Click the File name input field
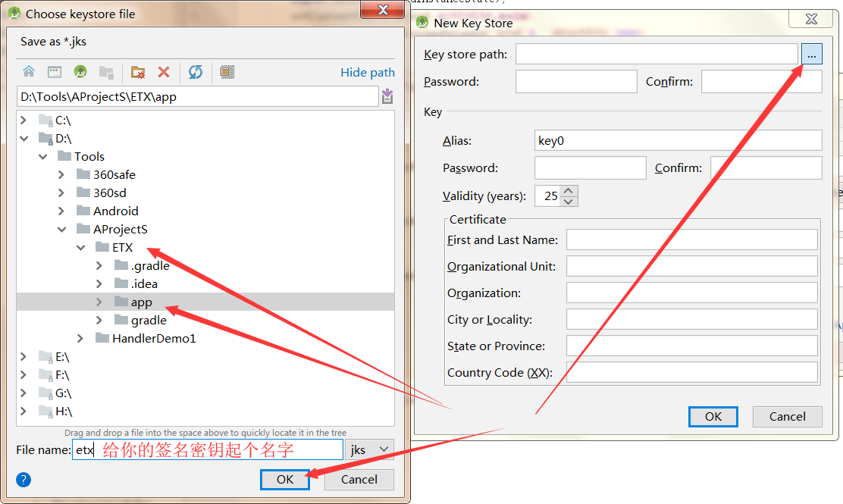Viewport: 843px width, 504px height. pos(208,449)
